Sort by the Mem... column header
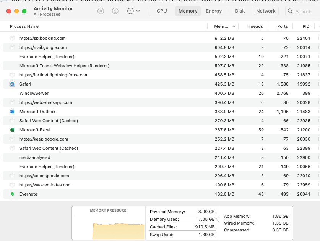320x241 pixels. click(x=221, y=26)
